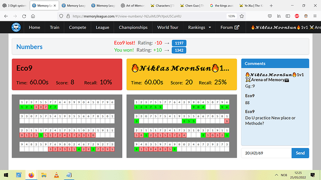Open the Firefox library icon
This screenshot has width=321, height=180.
point(279,16)
